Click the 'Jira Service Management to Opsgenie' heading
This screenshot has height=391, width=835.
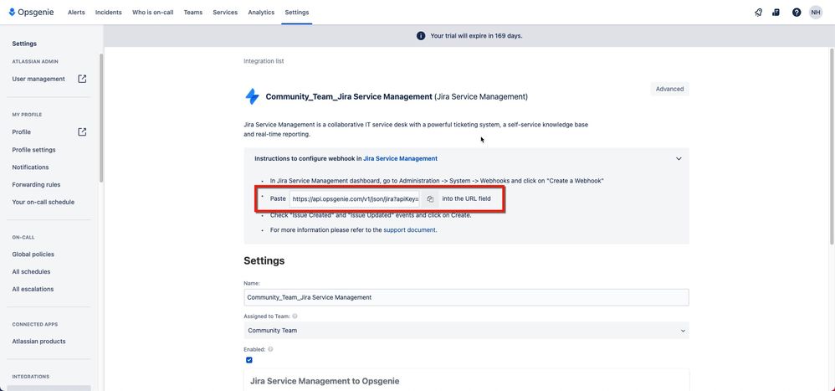(x=325, y=382)
